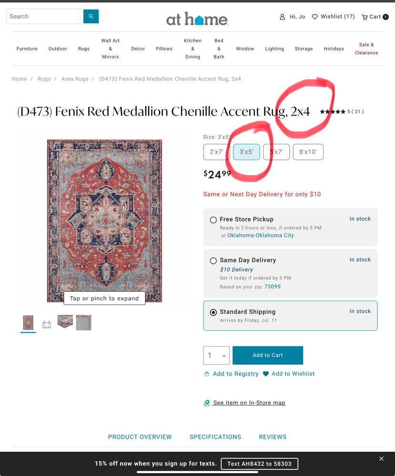The height and width of the screenshot is (476, 395).
Task: Switch to the Reviews tab
Action: (273, 437)
